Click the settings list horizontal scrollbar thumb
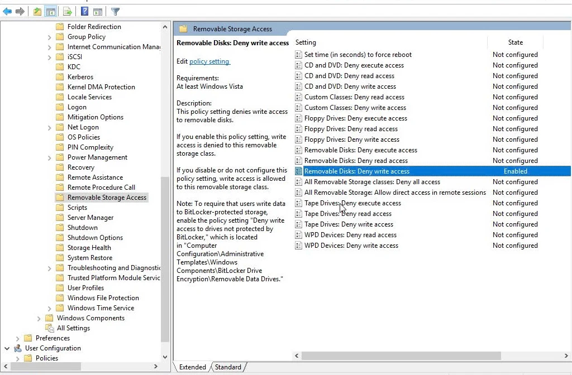Viewport: 572px width, 375px height. click(x=401, y=355)
